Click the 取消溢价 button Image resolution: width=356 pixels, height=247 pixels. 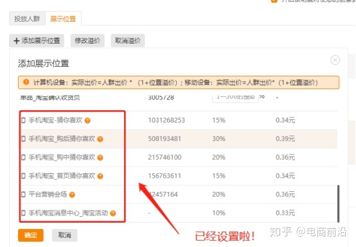[x=128, y=41]
